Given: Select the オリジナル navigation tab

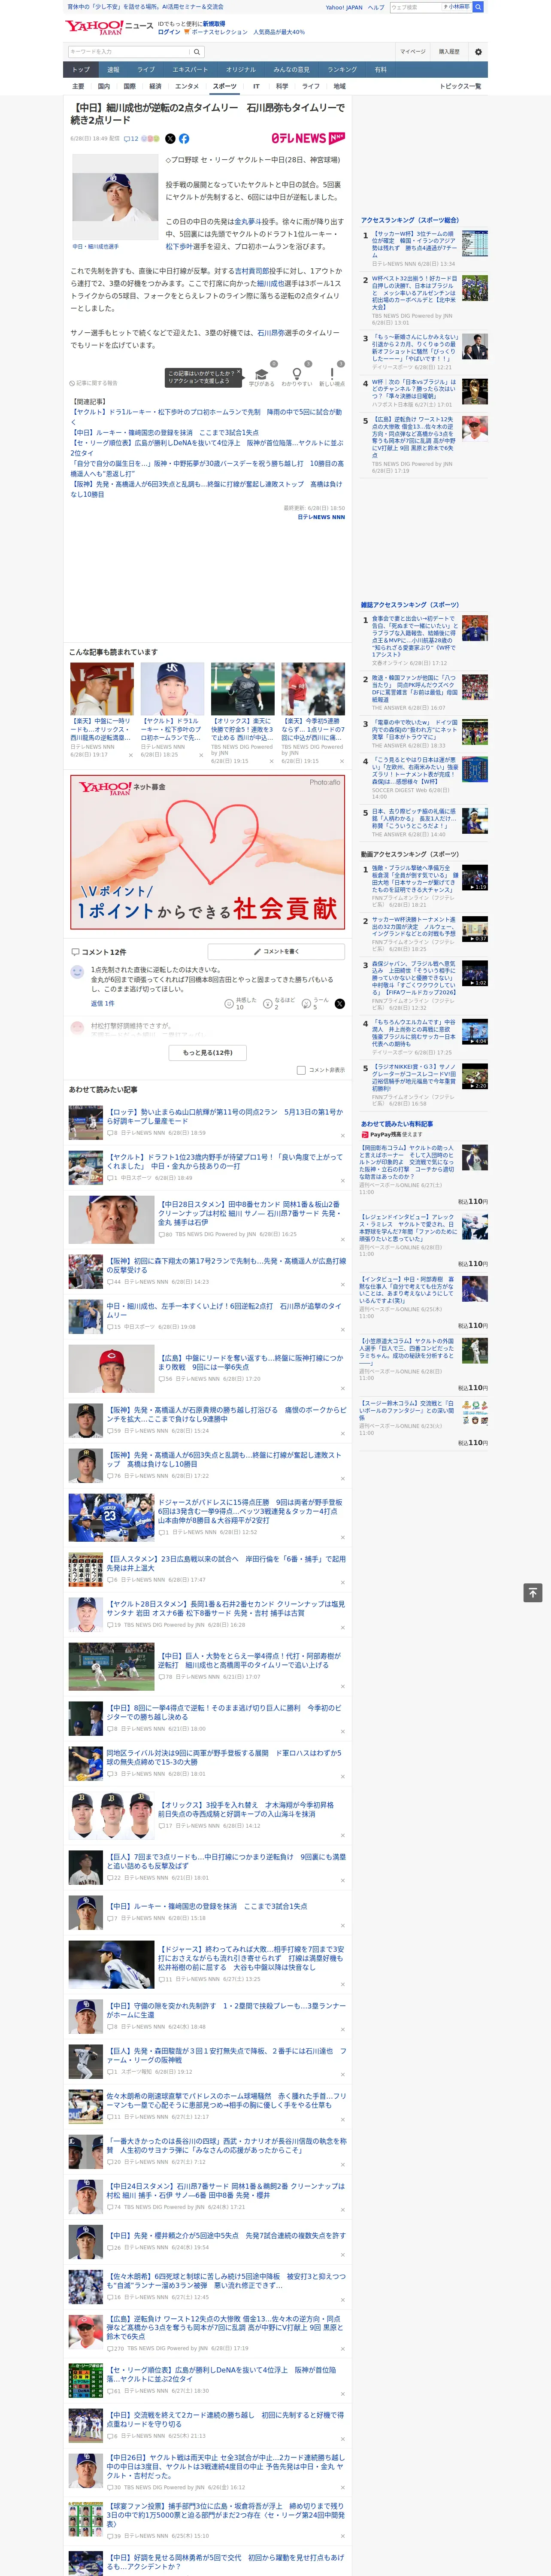Looking at the screenshot, I should pyautogui.click(x=241, y=70).
